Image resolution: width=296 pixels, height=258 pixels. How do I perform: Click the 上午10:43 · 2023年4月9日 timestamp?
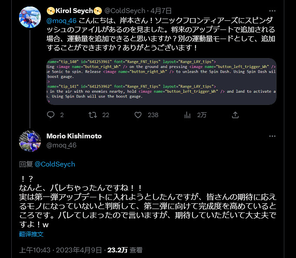point(60,250)
